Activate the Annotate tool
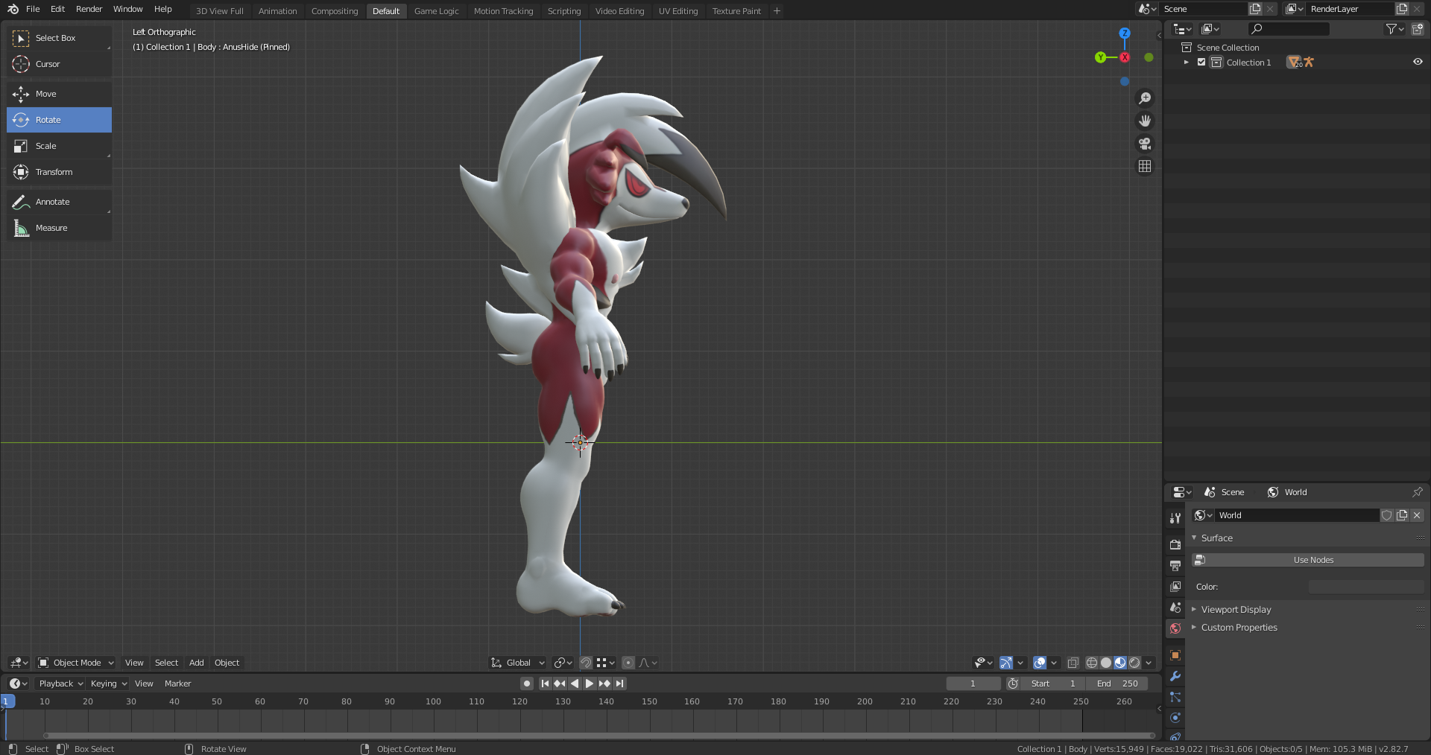 pyautogui.click(x=59, y=202)
